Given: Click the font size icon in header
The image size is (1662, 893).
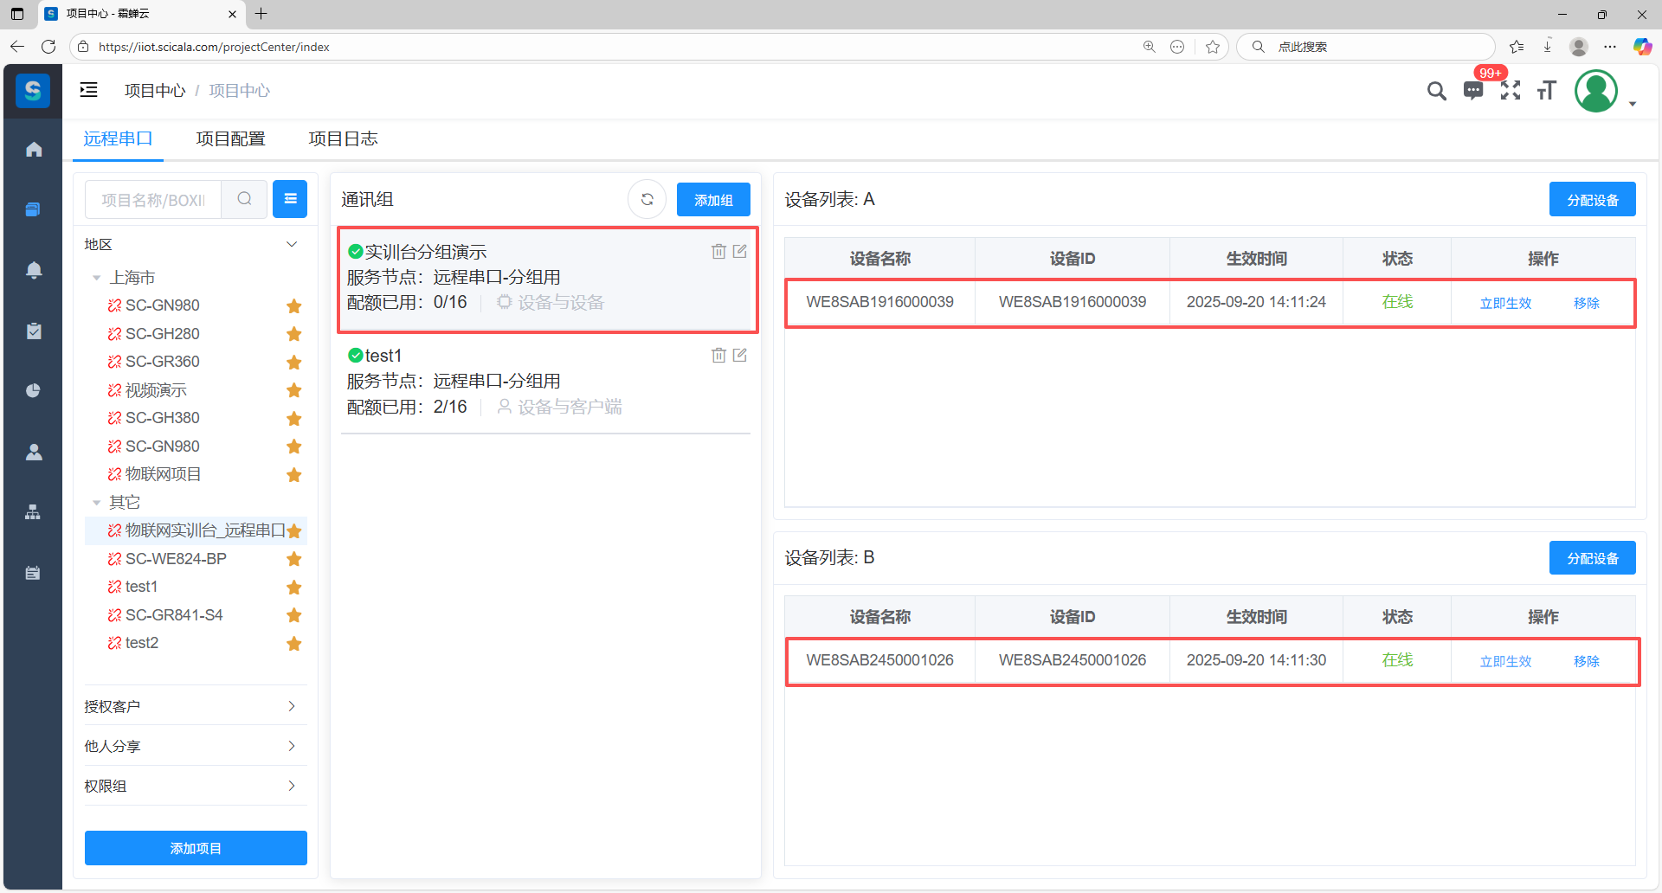Looking at the screenshot, I should 1547,91.
